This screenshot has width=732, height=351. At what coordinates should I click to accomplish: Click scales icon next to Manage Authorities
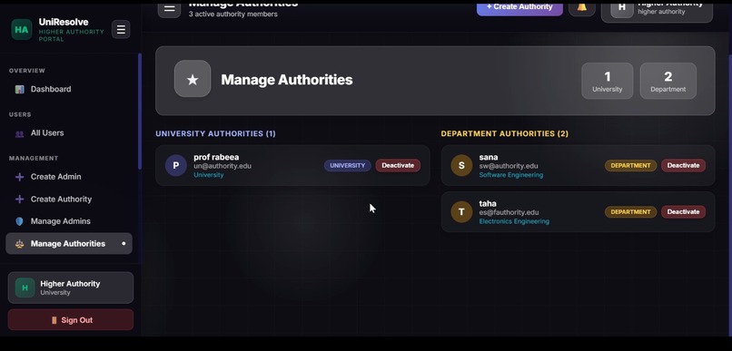[20, 244]
